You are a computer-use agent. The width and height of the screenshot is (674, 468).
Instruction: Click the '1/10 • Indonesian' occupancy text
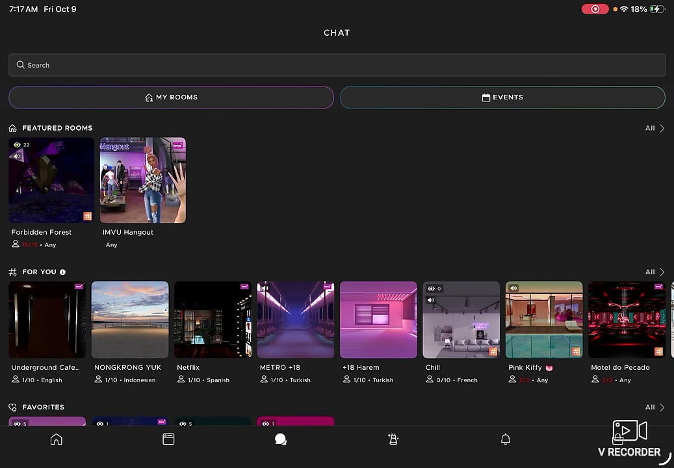[x=130, y=380]
